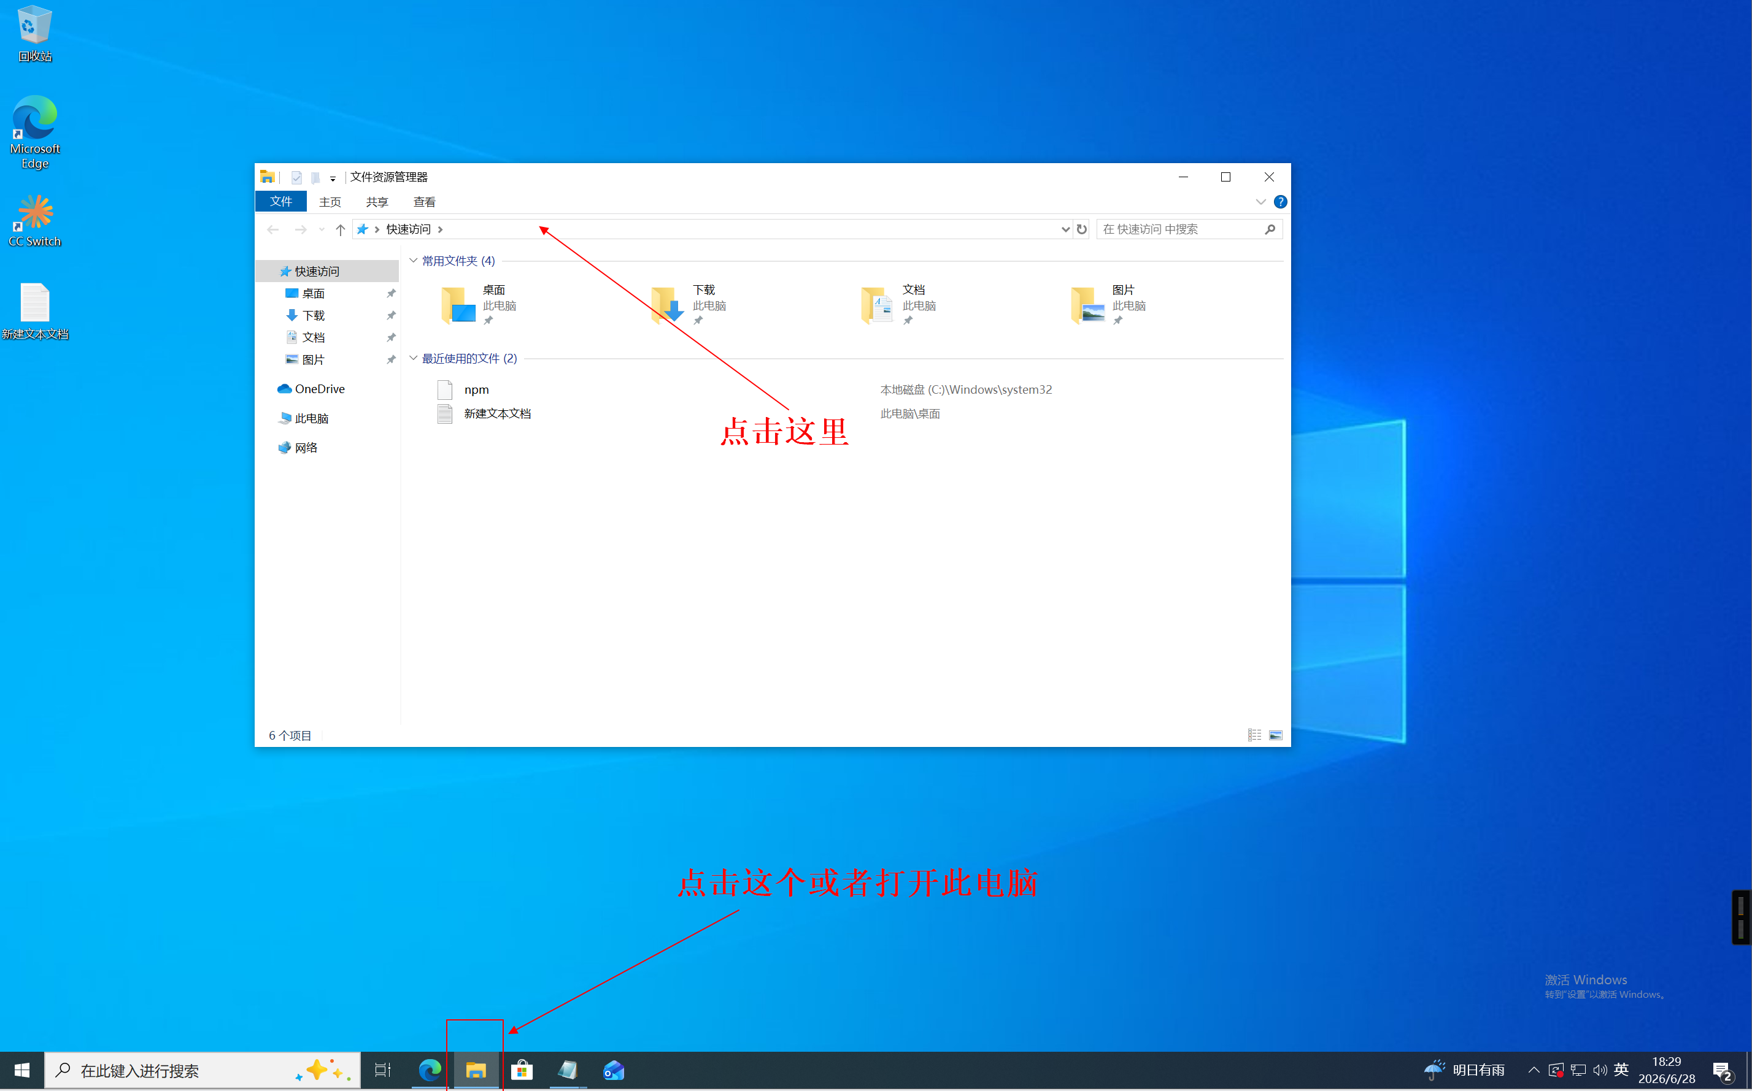Open the notification center icon
The height and width of the screenshot is (1091, 1752).
pos(1723,1071)
